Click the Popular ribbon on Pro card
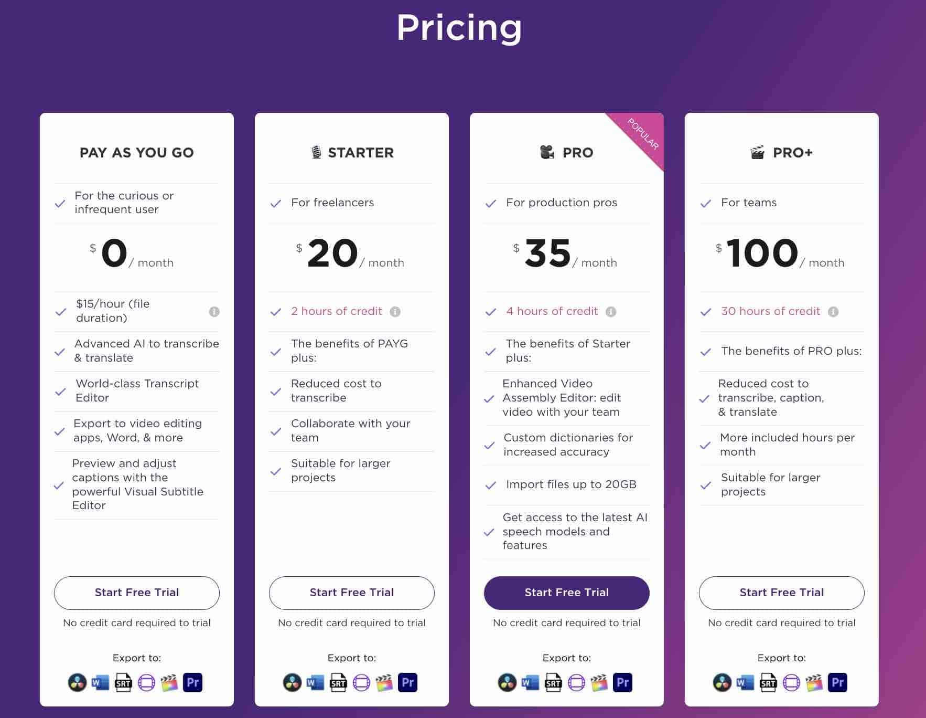The height and width of the screenshot is (718, 926). pyautogui.click(x=642, y=135)
